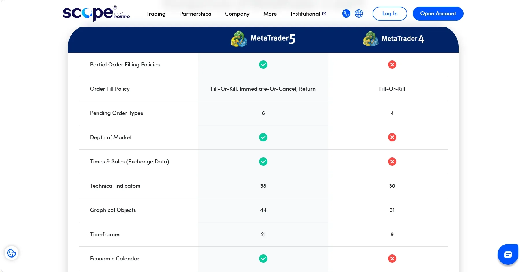Click the Log In button
The image size is (523, 272).
pos(390,14)
